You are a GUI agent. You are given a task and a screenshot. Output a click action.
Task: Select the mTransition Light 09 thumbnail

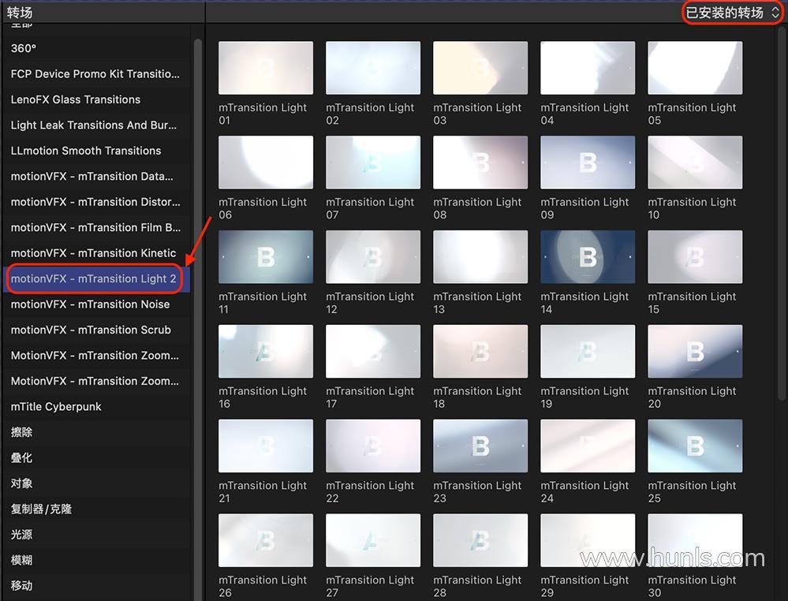click(588, 162)
